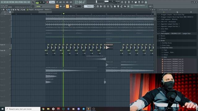The width and height of the screenshot is (198, 111).
Task: Select Oversampled_CYBERPACK_kick_04 sample
Action: (x=173, y=66)
